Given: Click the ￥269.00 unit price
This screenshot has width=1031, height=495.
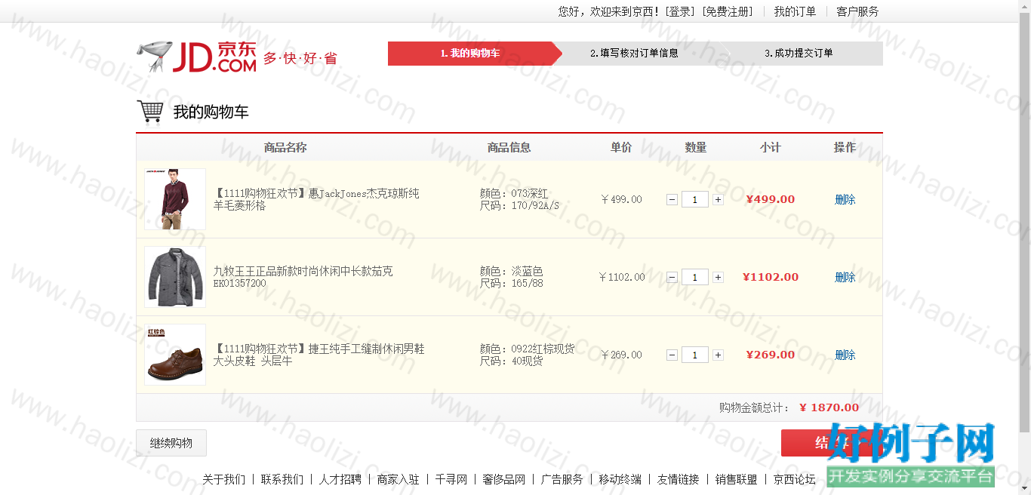Looking at the screenshot, I should 621,355.
